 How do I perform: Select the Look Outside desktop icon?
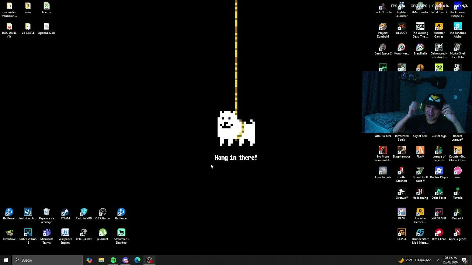tap(383, 8)
